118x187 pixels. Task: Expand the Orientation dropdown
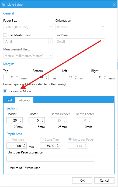pyautogui.click(x=80, y=27)
